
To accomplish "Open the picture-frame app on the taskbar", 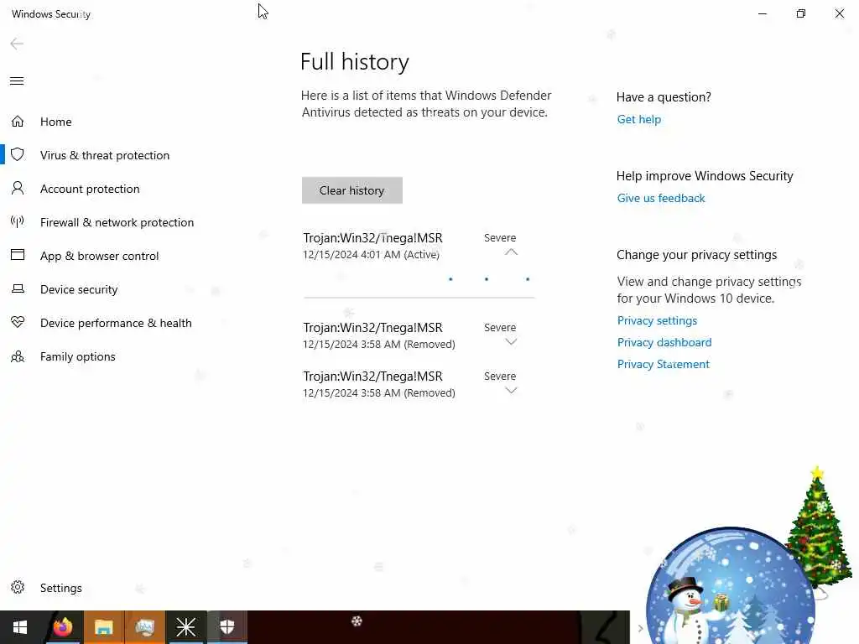I will coord(144,627).
